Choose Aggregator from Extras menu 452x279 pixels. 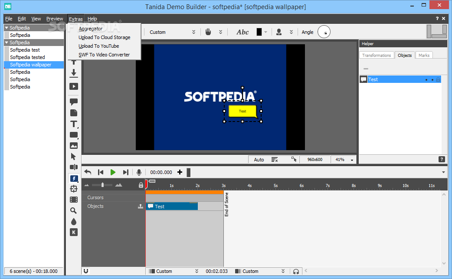coord(91,29)
